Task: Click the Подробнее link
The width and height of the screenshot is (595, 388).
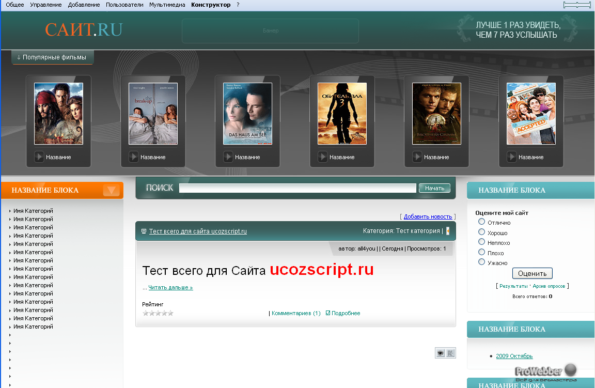Action: coord(346,313)
